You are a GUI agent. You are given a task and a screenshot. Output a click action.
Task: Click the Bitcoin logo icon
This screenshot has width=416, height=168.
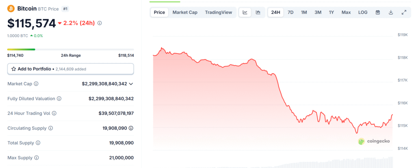[x=11, y=8]
